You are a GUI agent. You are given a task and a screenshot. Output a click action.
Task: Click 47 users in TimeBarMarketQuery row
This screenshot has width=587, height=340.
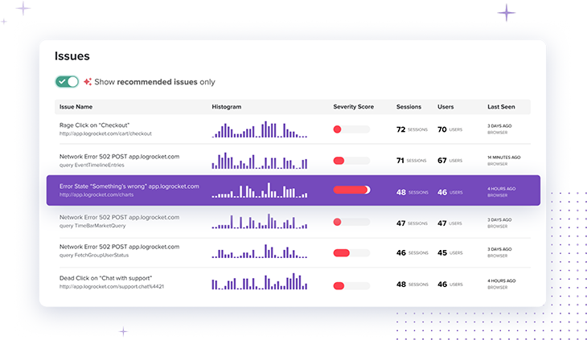coord(449,223)
